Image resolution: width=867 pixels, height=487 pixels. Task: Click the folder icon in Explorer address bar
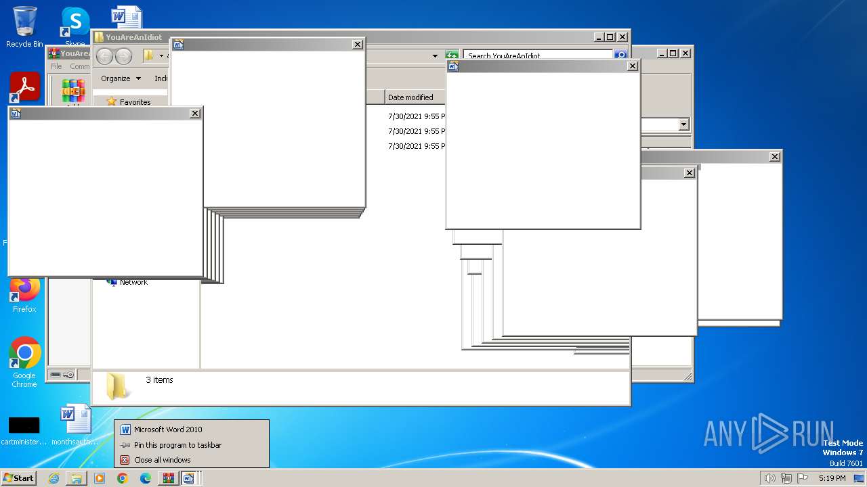(x=148, y=56)
